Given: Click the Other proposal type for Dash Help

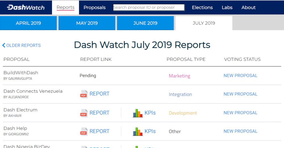Looking at the screenshot, I should coord(175,132).
